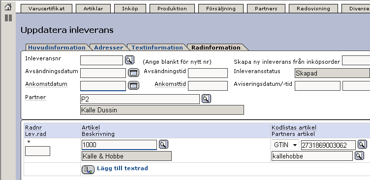The width and height of the screenshot is (370, 180).
Task: Look up Partner using magnifier icon
Action: pyautogui.click(x=206, y=99)
